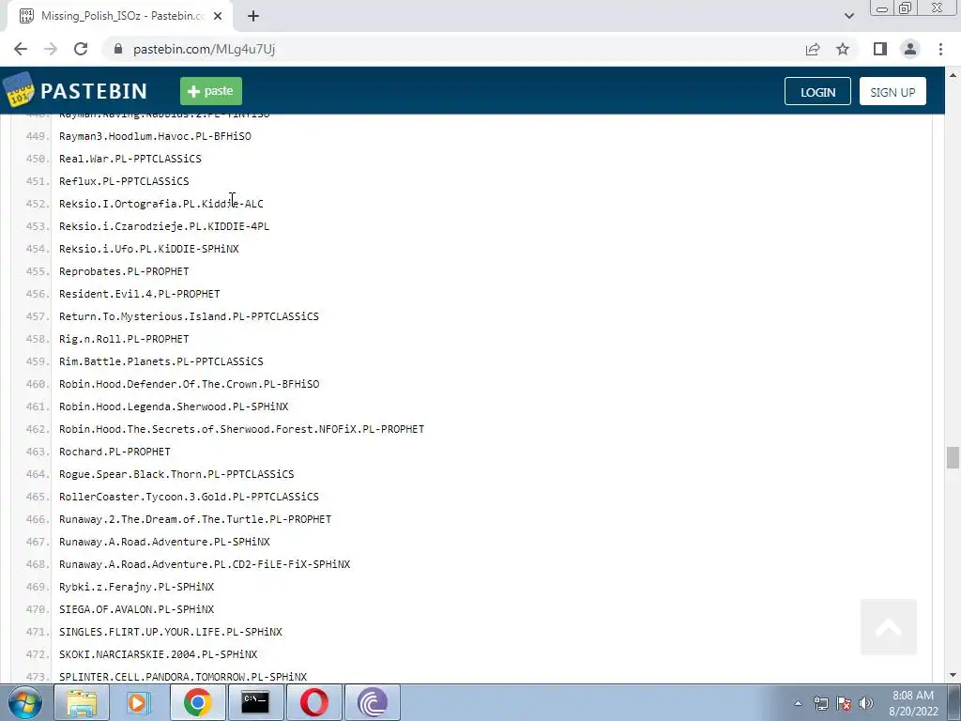
Task: Click line Rim.Battle.Planets.PL-PPTCLASSiCS
Action: click(x=161, y=361)
